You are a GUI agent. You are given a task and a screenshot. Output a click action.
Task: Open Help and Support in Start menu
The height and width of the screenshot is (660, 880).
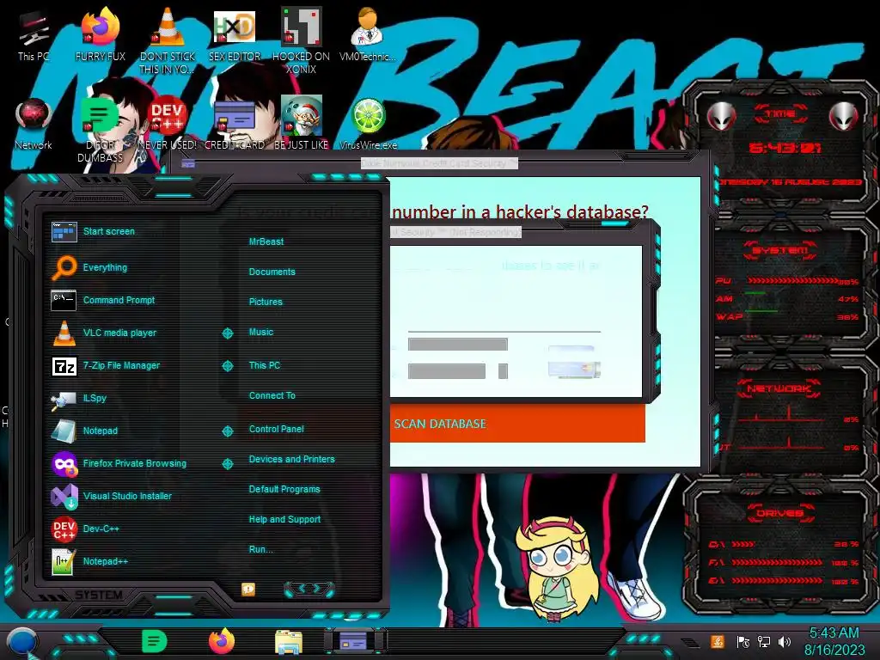tap(284, 520)
